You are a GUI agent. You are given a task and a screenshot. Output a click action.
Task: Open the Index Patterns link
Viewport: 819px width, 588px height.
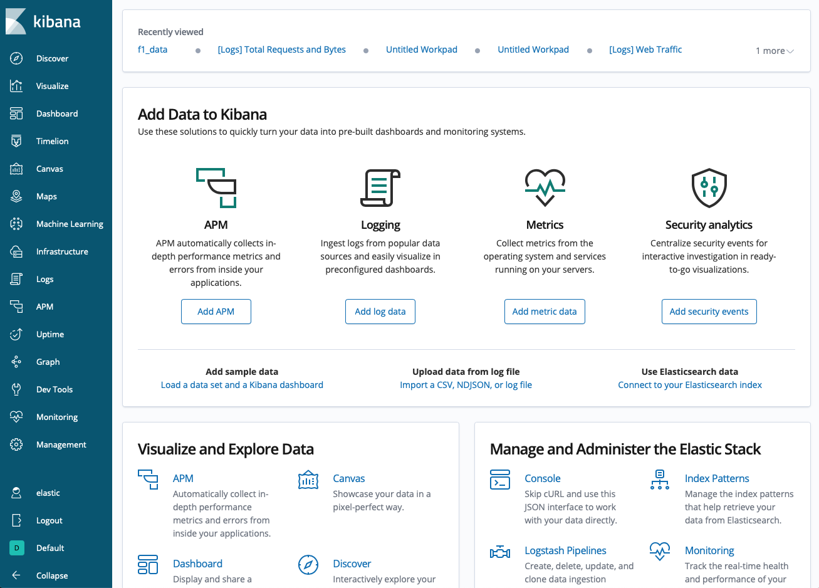pyautogui.click(x=717, y=478)
